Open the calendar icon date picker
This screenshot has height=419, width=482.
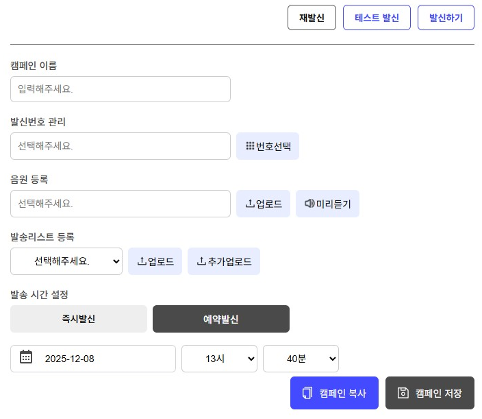(x=26, y=357)
